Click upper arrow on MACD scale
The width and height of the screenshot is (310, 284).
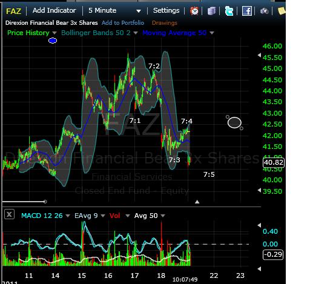(x=259, y=225)
